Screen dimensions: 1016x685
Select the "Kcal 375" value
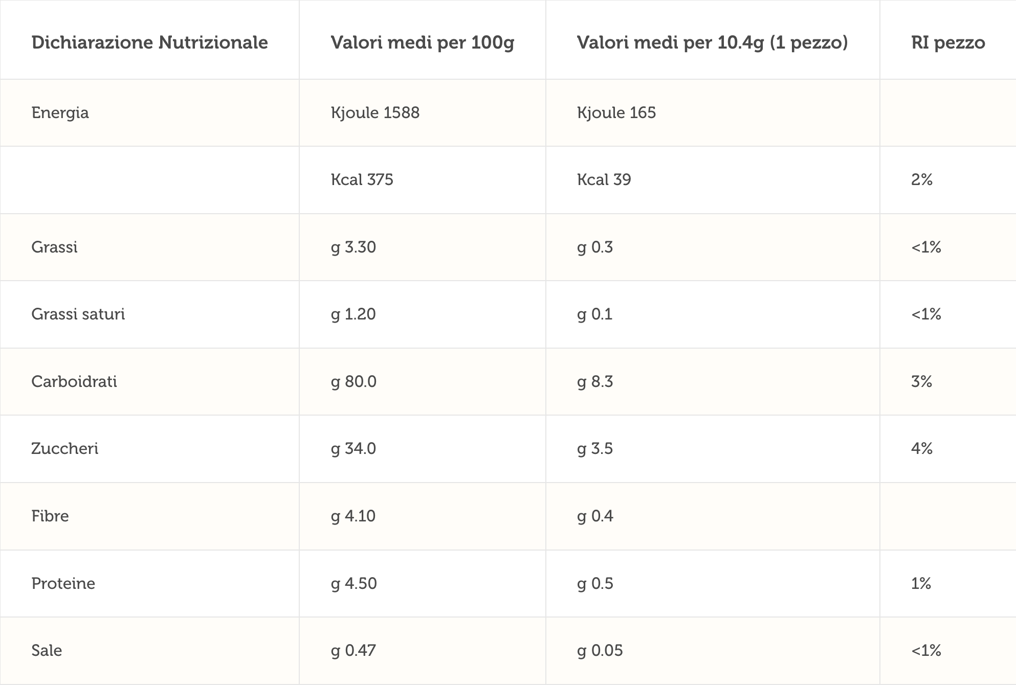click(362, 179)
